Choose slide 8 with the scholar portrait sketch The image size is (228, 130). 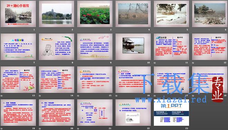[x=56, y=47]
